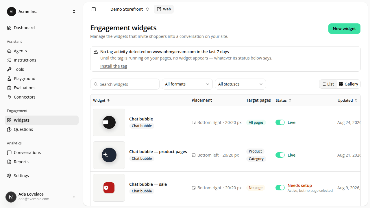Open the Instructions section
The width and height of the screenshot is (370, 208).
pos(42,60)
